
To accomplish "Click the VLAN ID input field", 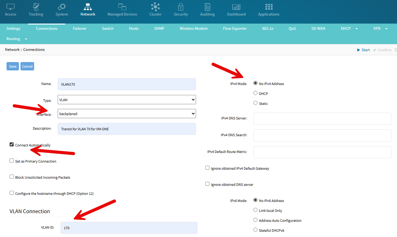I will [129, 228].
